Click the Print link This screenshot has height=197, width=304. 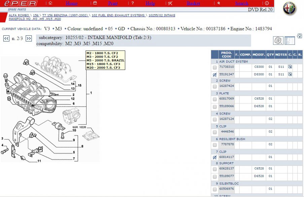[113, 3]
